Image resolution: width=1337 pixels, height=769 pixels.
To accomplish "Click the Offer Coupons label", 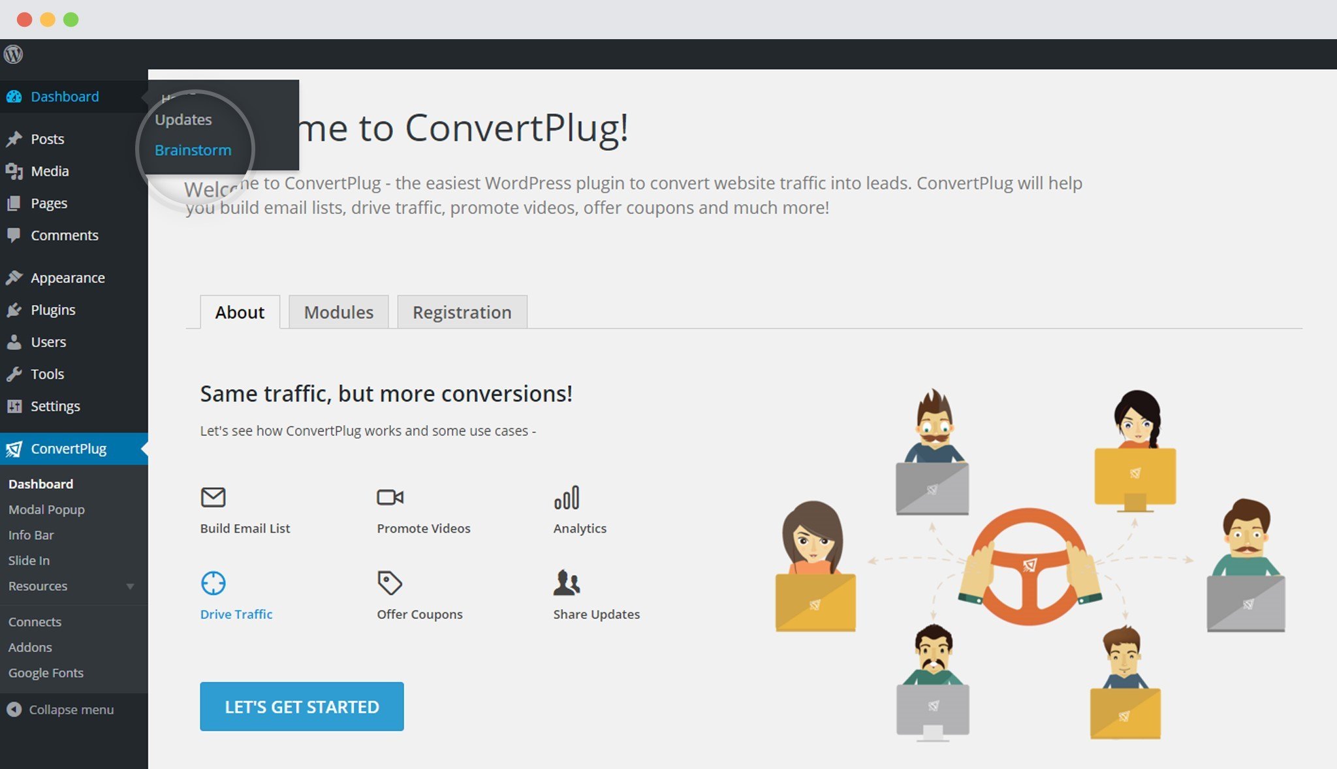I will [x=420, y=614].
